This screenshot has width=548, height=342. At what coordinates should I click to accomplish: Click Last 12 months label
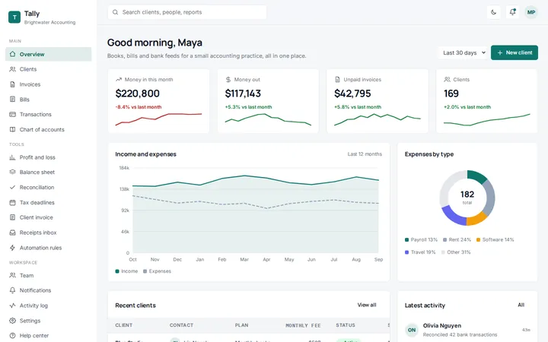click(365, 154)
